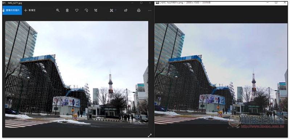The width and height of the screenshot is (290, 139).
Task: Maximize the right image viewer window
Action: coord(276,3)
